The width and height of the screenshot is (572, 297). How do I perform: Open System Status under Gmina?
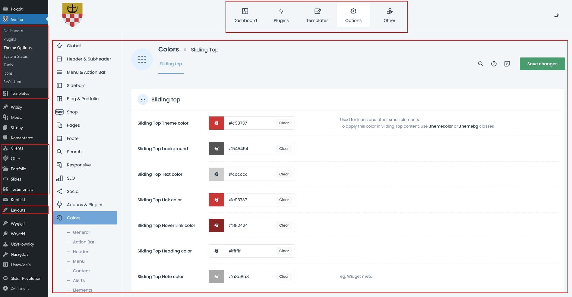16,56
